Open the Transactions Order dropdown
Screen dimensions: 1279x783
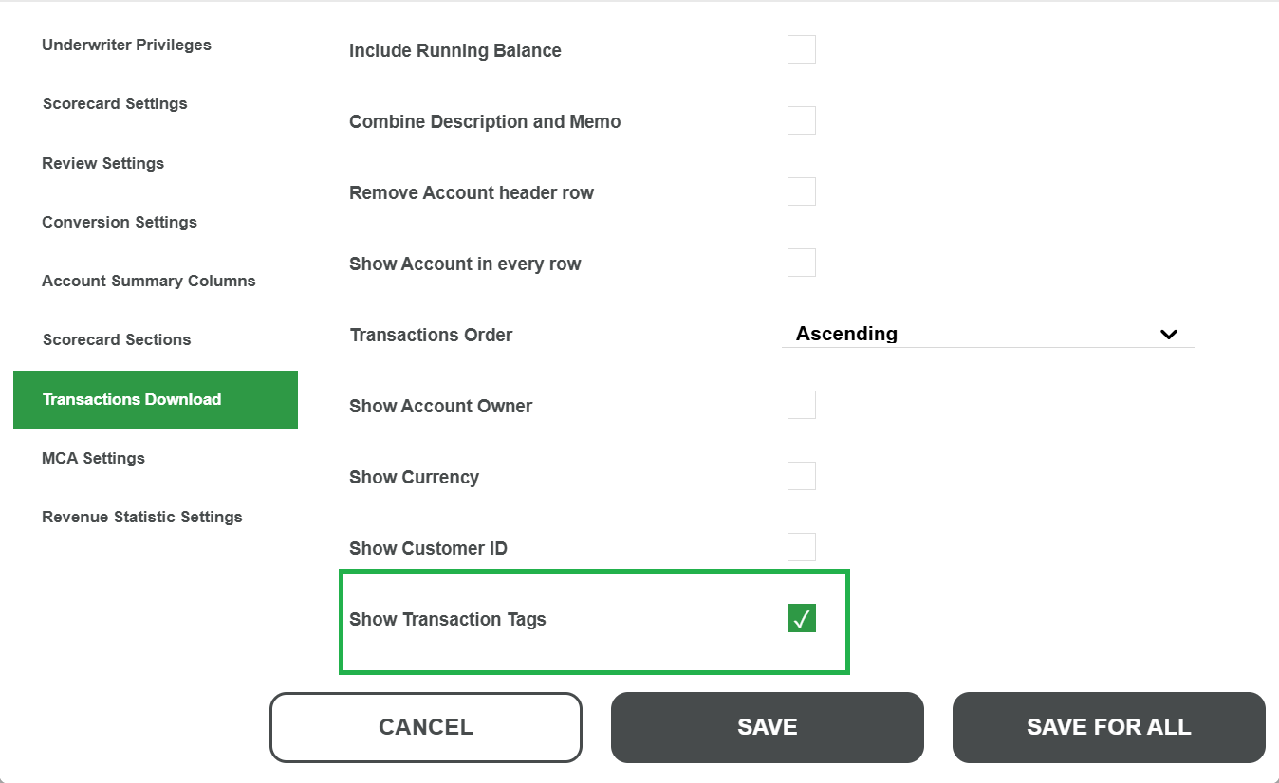[x=987, y=334]
